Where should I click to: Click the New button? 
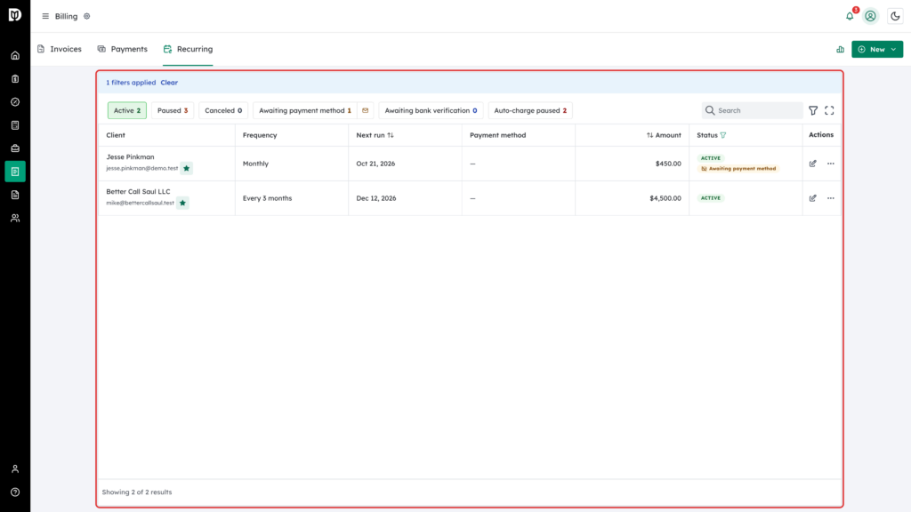[x=877, y=50]
